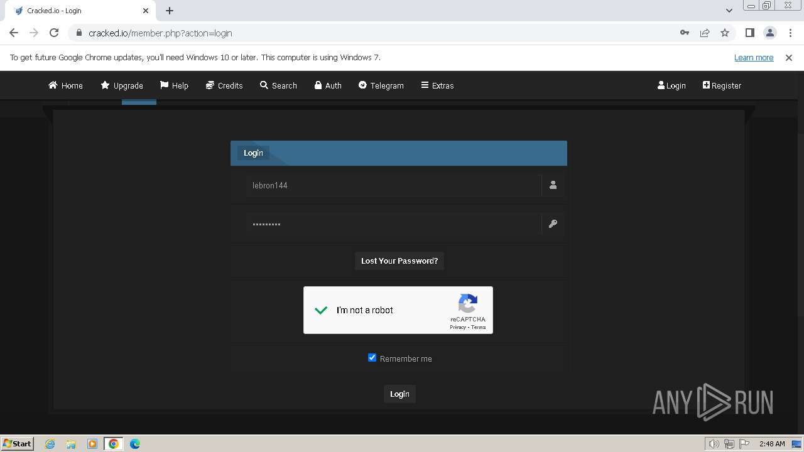Open the Chrome side panel icon
Viewport: 804px width, 452px height.
(x=749, y=33)
